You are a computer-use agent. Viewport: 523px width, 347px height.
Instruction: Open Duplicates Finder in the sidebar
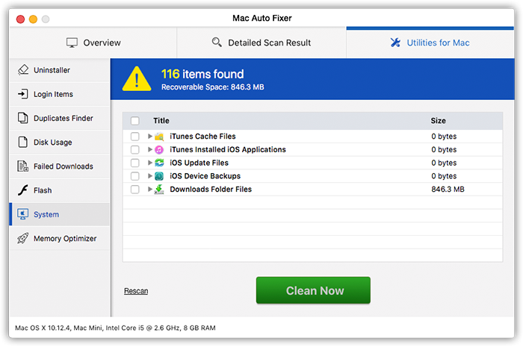point(60,118)
